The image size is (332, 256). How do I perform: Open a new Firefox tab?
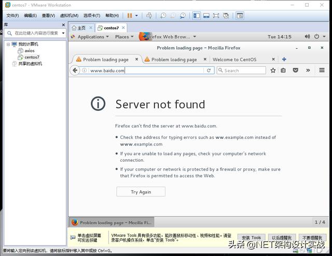click(x=284, y=59)
